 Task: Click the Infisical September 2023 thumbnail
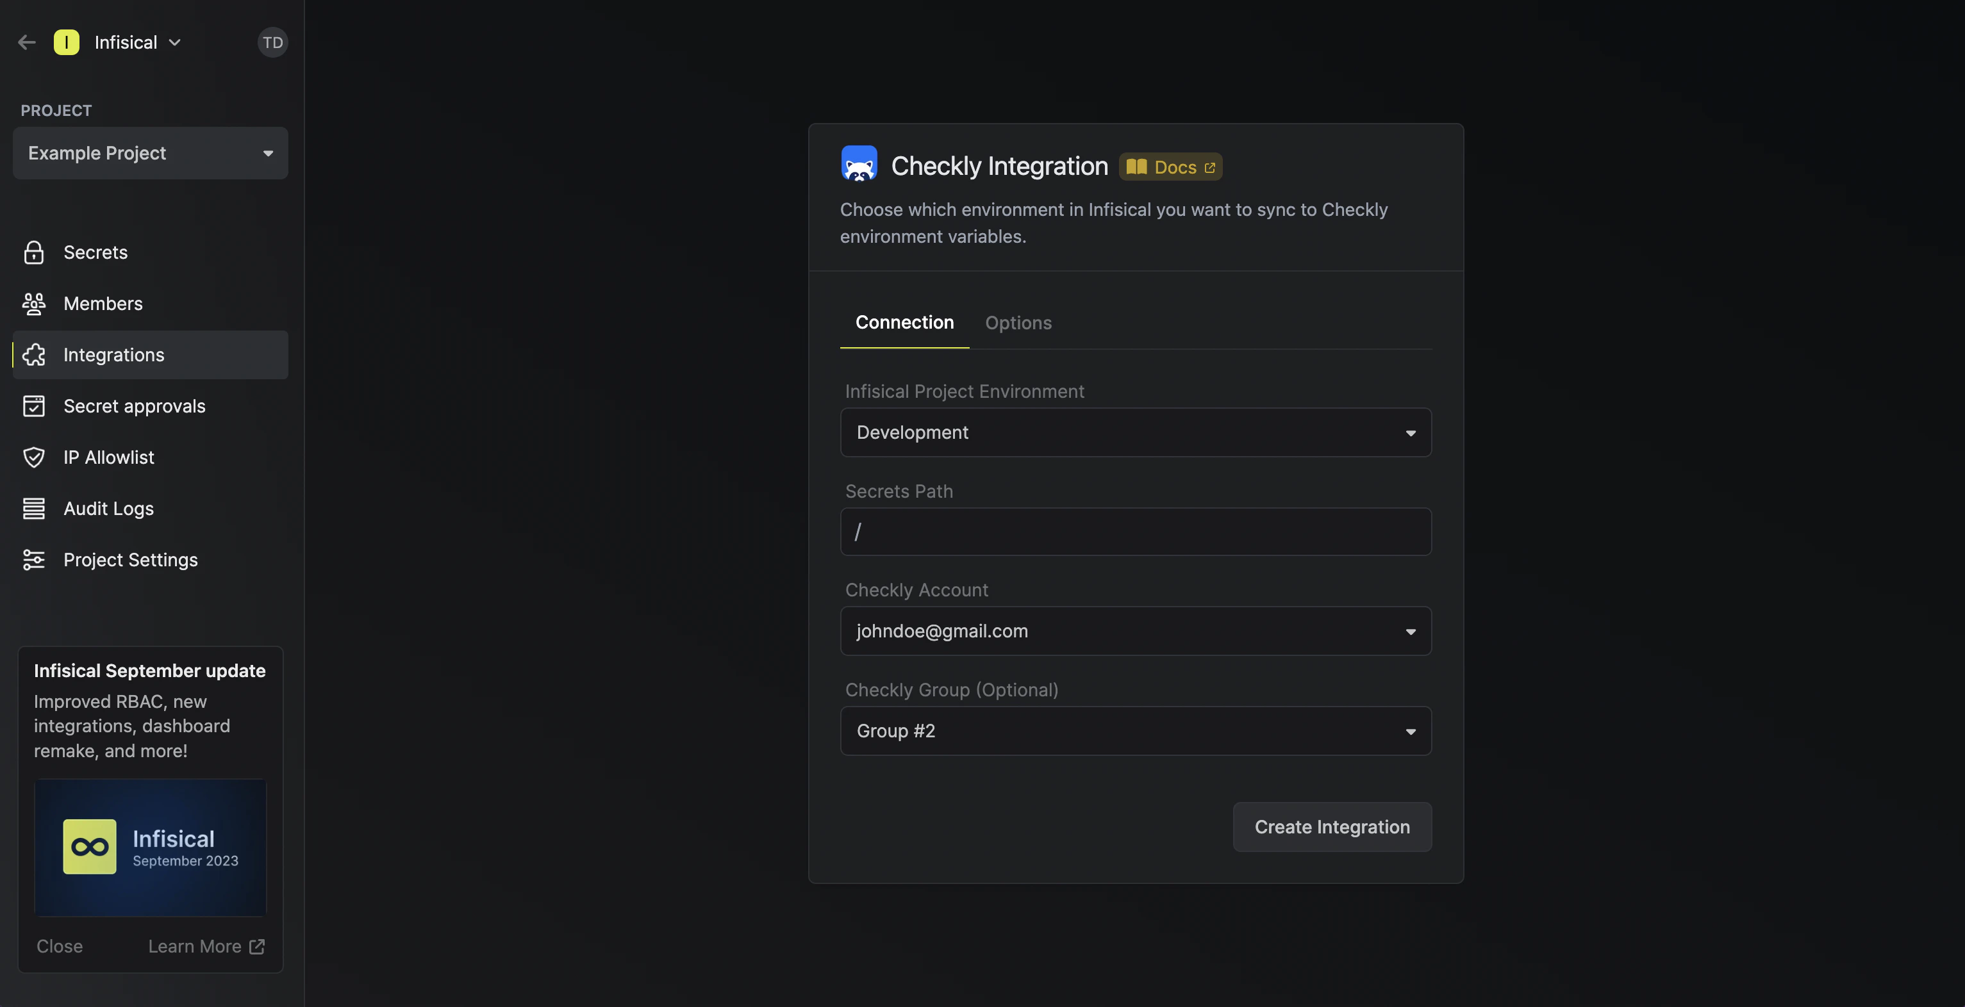coord(150,847)
